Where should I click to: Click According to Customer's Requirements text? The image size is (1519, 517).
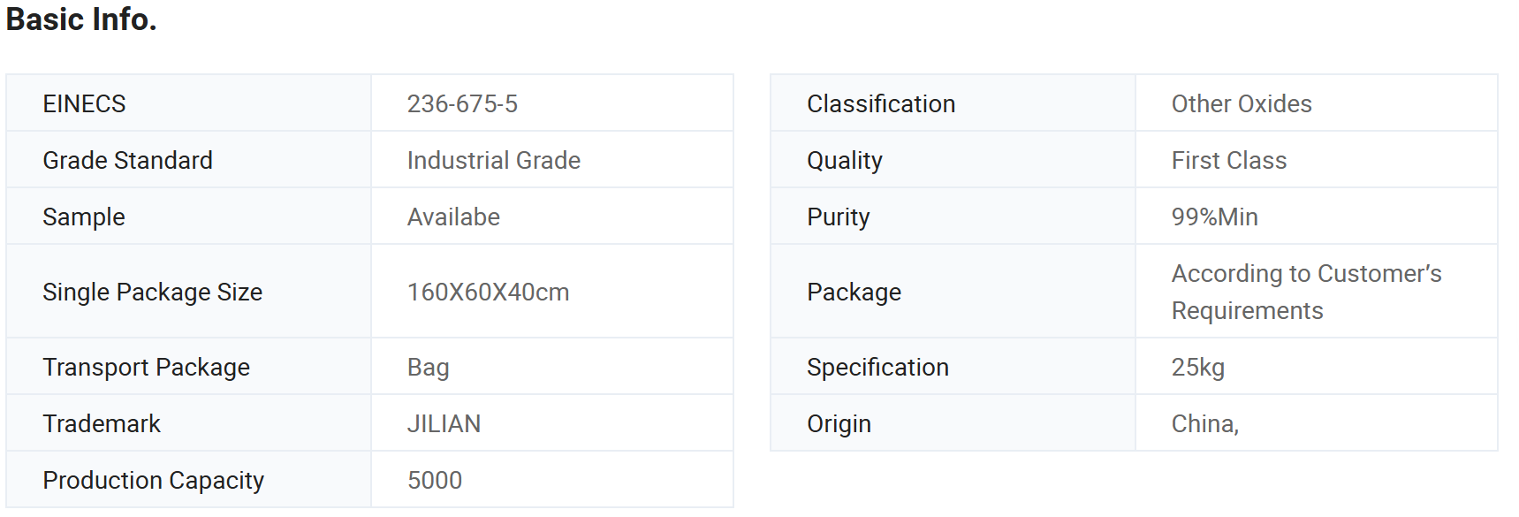click(1307, 293)
